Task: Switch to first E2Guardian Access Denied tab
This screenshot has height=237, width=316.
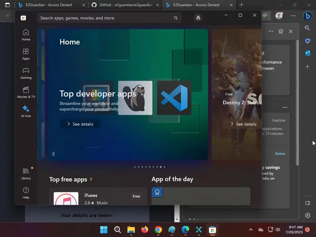Action: [48, 5]
